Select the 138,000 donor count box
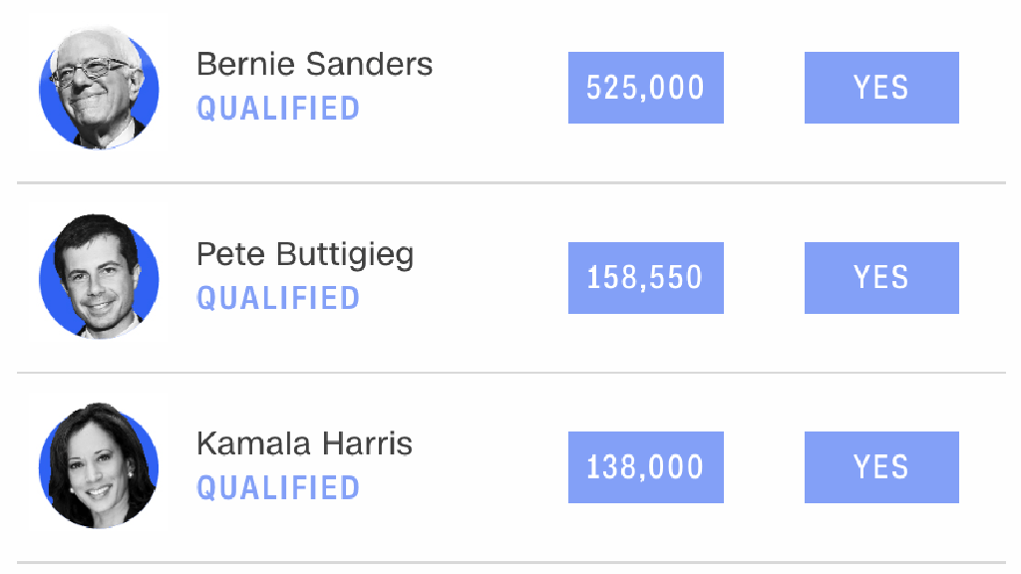 click(x=646, y=467)
